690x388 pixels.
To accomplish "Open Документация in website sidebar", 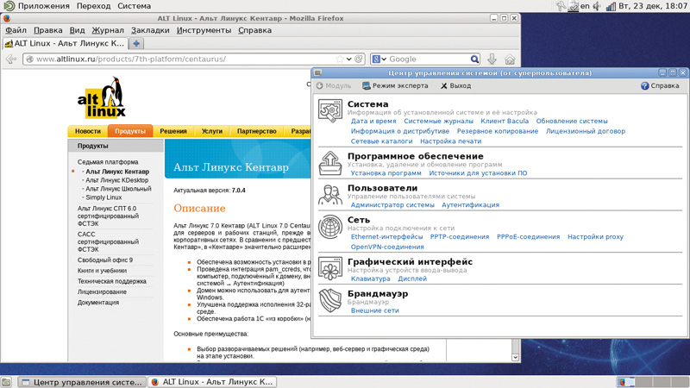I will tap(98, 303).
